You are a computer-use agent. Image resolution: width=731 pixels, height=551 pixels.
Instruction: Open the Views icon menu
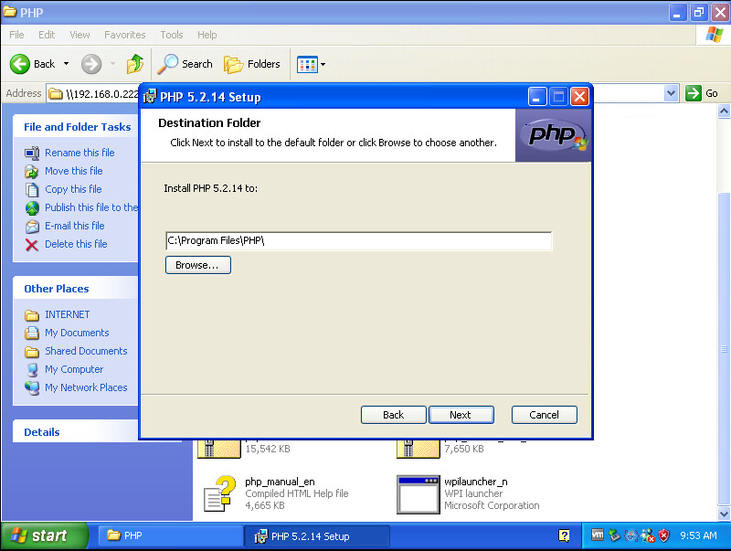(307, 64)
